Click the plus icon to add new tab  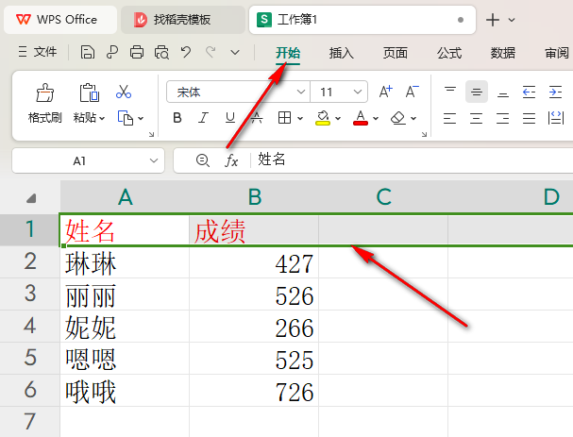point(492,20)
